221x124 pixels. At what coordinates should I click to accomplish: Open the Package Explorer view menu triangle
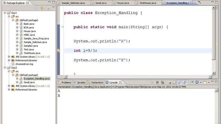point(54,7)
